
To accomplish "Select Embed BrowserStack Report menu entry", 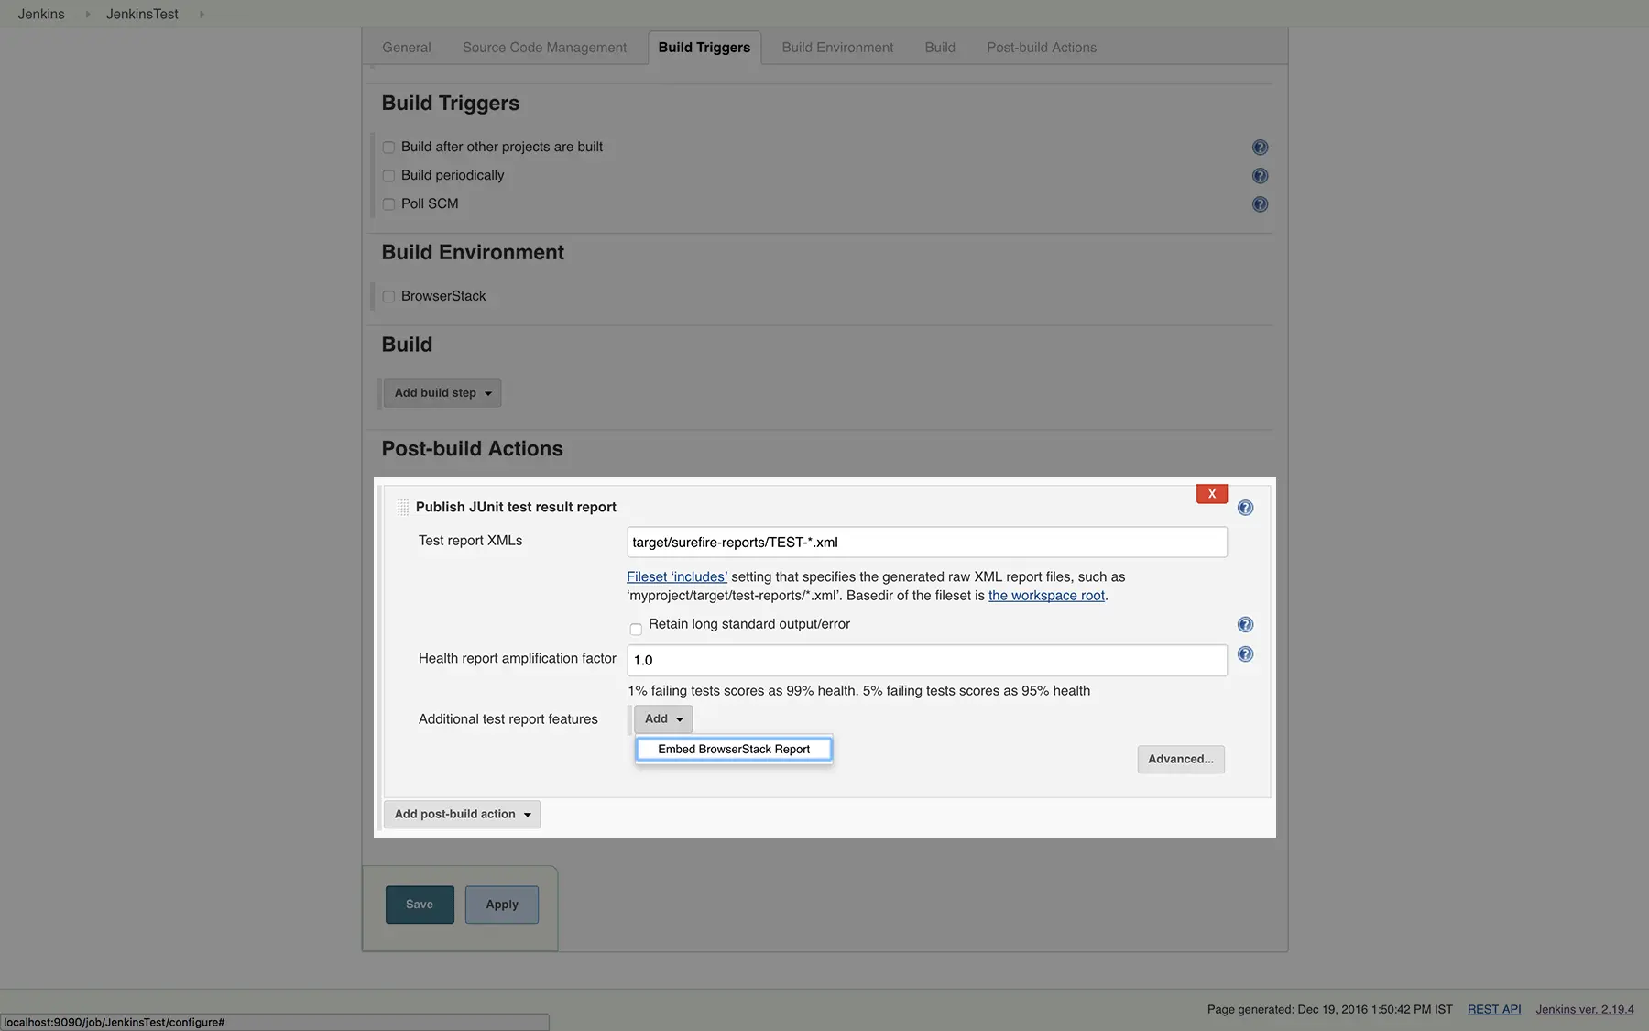I will click(x=733, y=750).
